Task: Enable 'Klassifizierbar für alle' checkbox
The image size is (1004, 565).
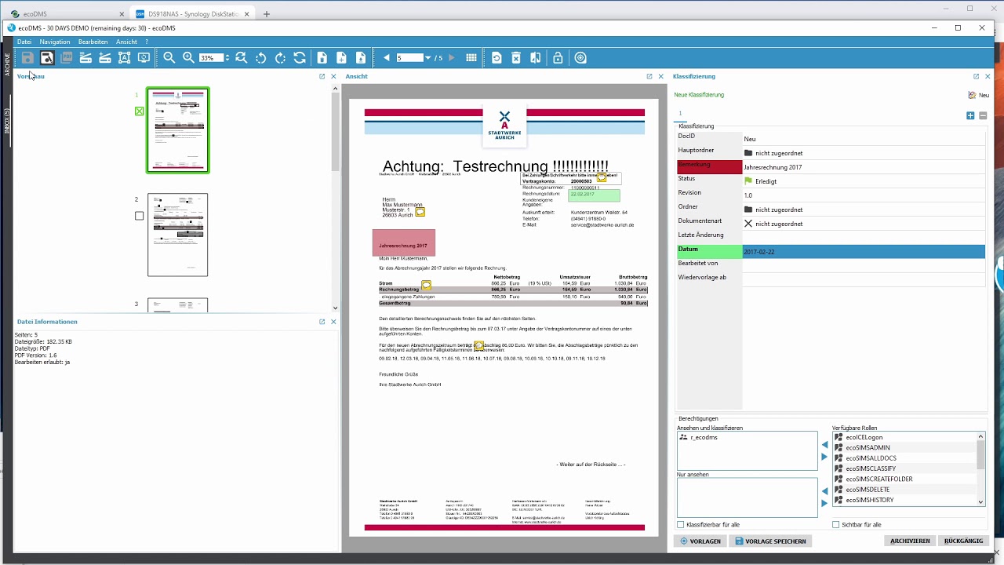Action: click(x=681, y=525)
